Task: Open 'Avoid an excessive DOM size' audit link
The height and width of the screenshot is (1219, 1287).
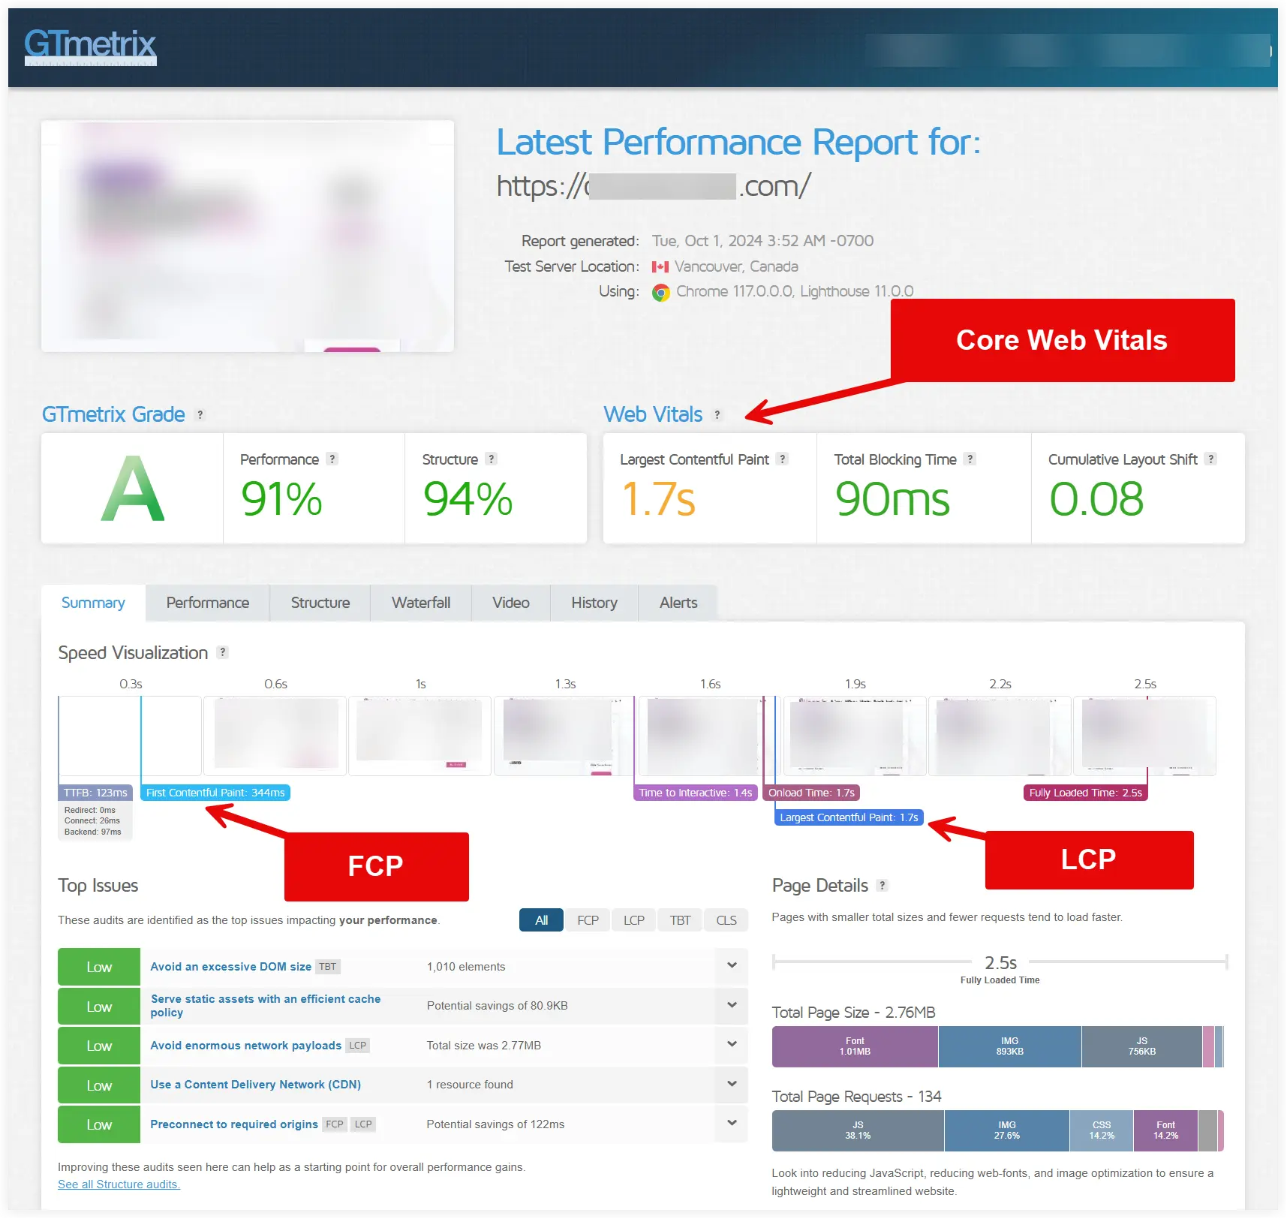Action: (230, 967)
